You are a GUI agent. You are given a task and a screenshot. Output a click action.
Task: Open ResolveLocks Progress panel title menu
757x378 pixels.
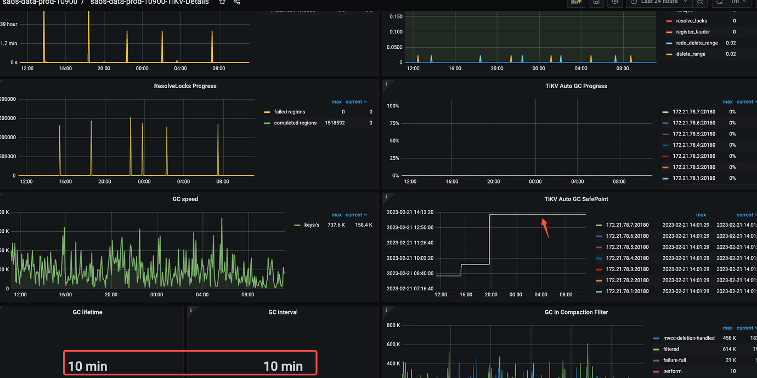tap(185, 86)
